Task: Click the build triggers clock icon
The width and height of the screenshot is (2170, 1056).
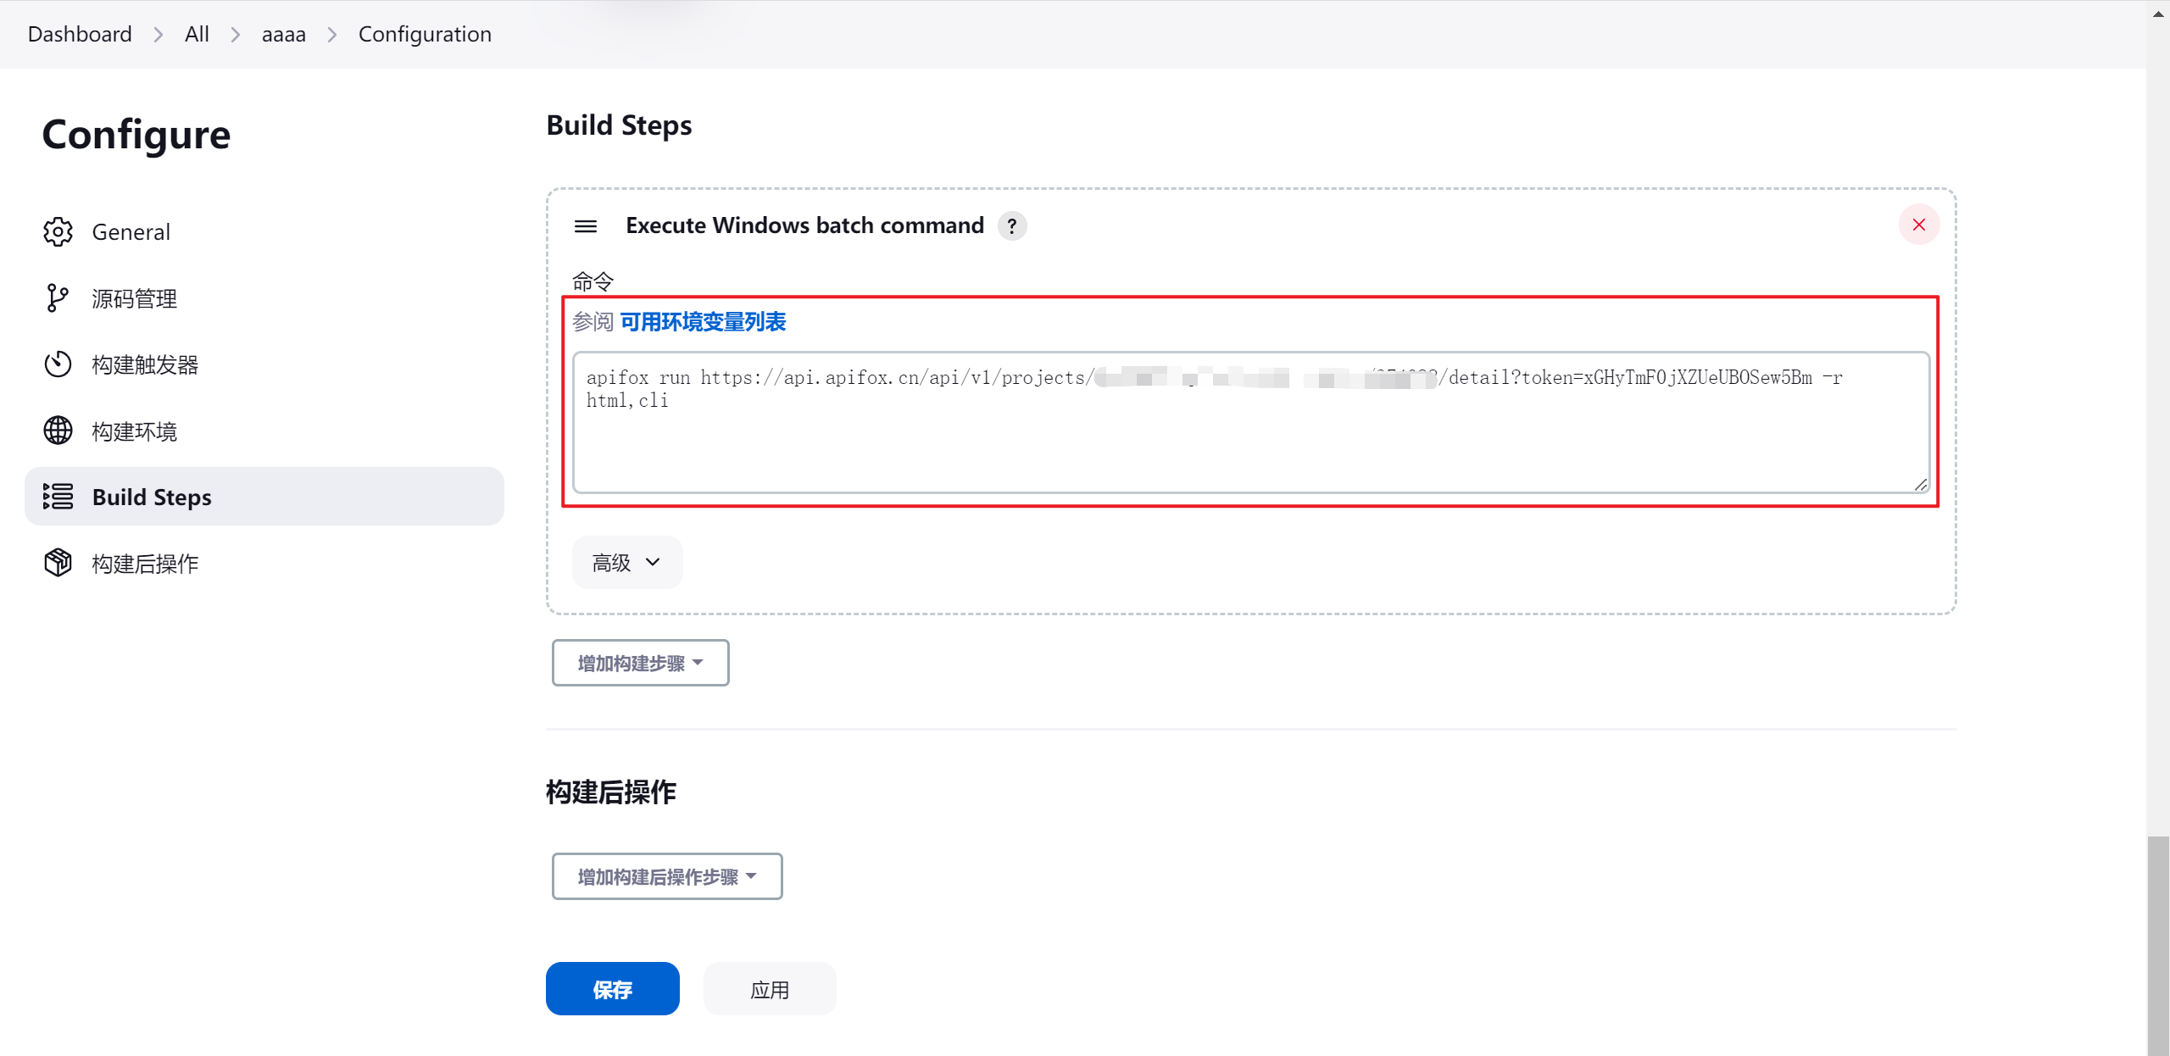Action: 58,364
